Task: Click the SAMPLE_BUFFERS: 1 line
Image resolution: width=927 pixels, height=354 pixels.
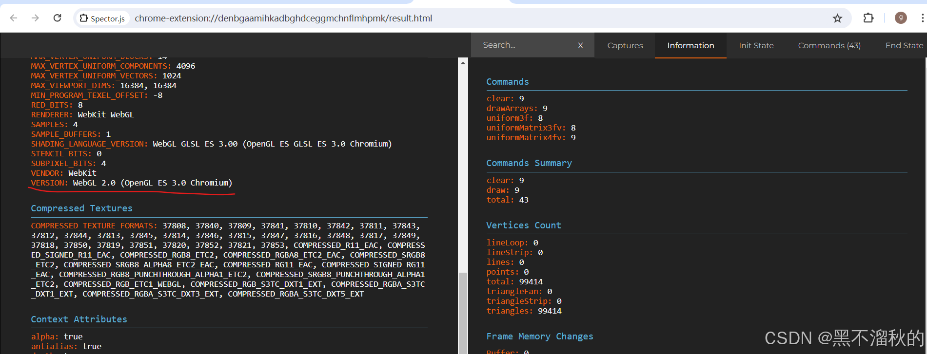Action: (71, 134)
